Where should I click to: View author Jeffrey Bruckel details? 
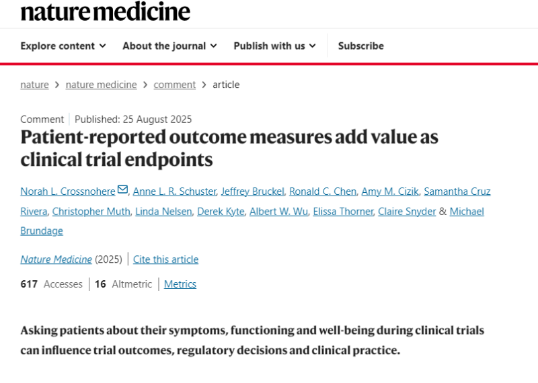253,191
